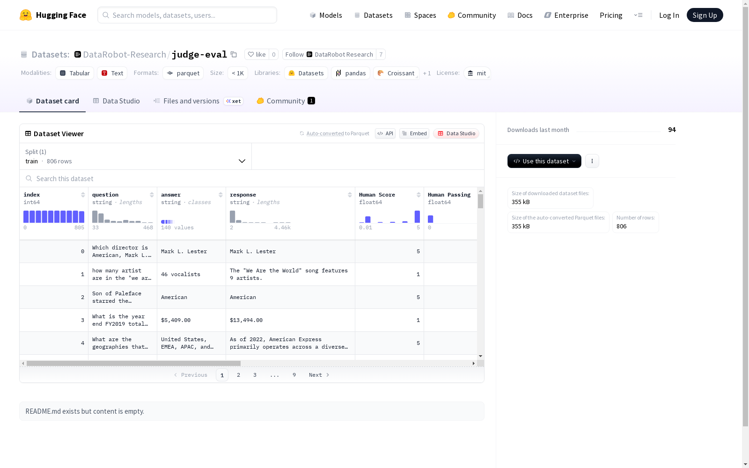Open the Text modality tag

pos(112,73)
